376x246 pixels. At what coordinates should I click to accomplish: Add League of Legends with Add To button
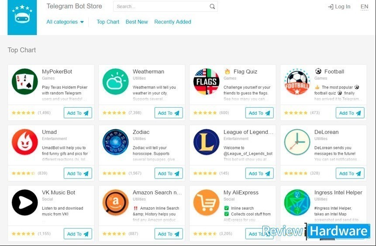coord(259,173)
